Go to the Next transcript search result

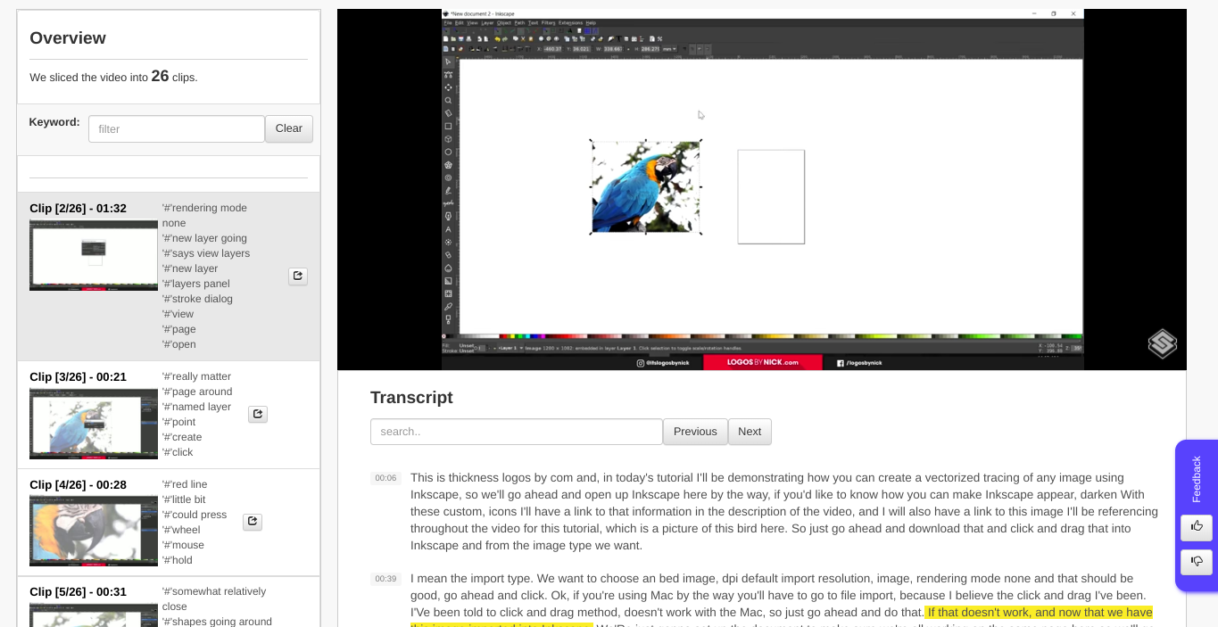[750, 432]
